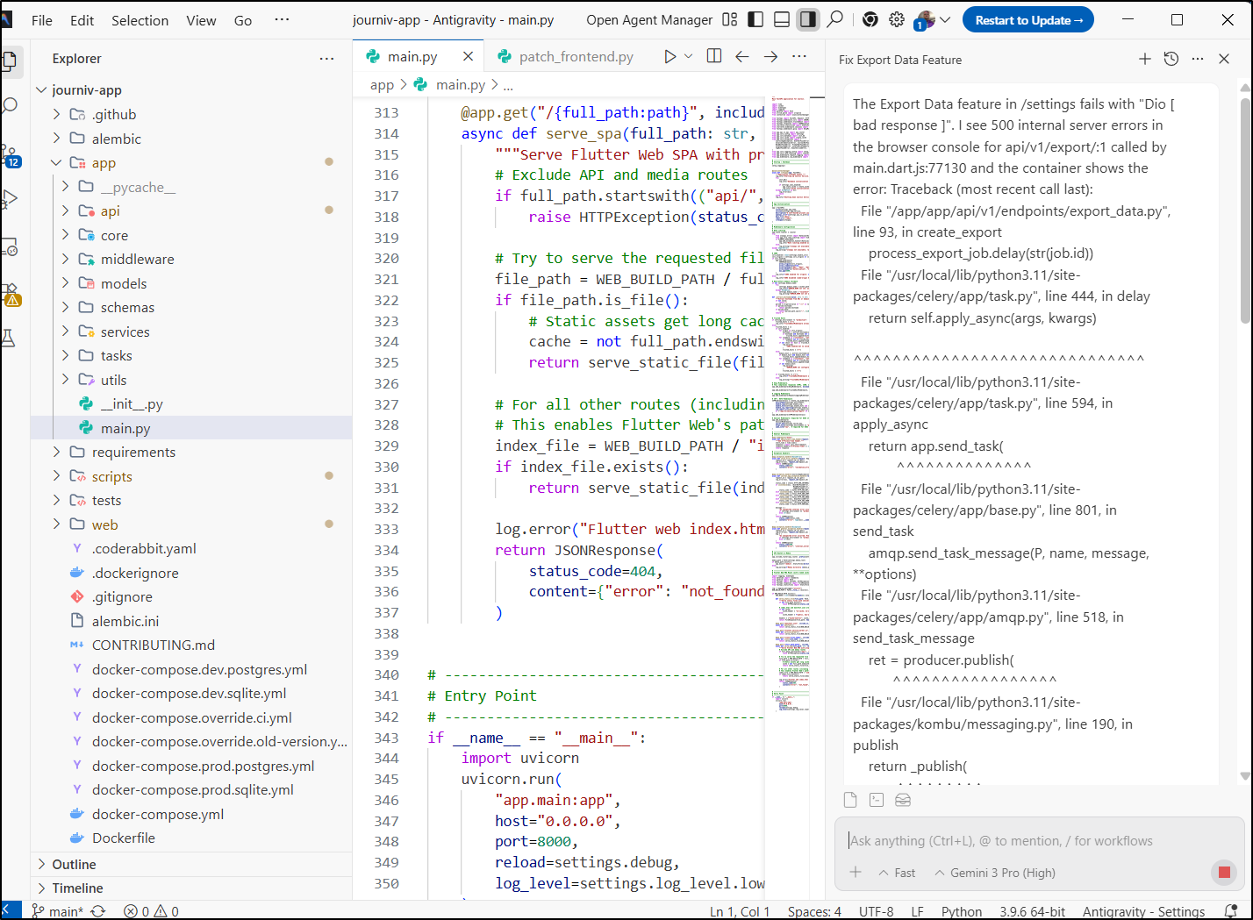This screenshot has width=1253, height=920.
Task: Click Open Agent Manager
Action: [x=648, y=20]
